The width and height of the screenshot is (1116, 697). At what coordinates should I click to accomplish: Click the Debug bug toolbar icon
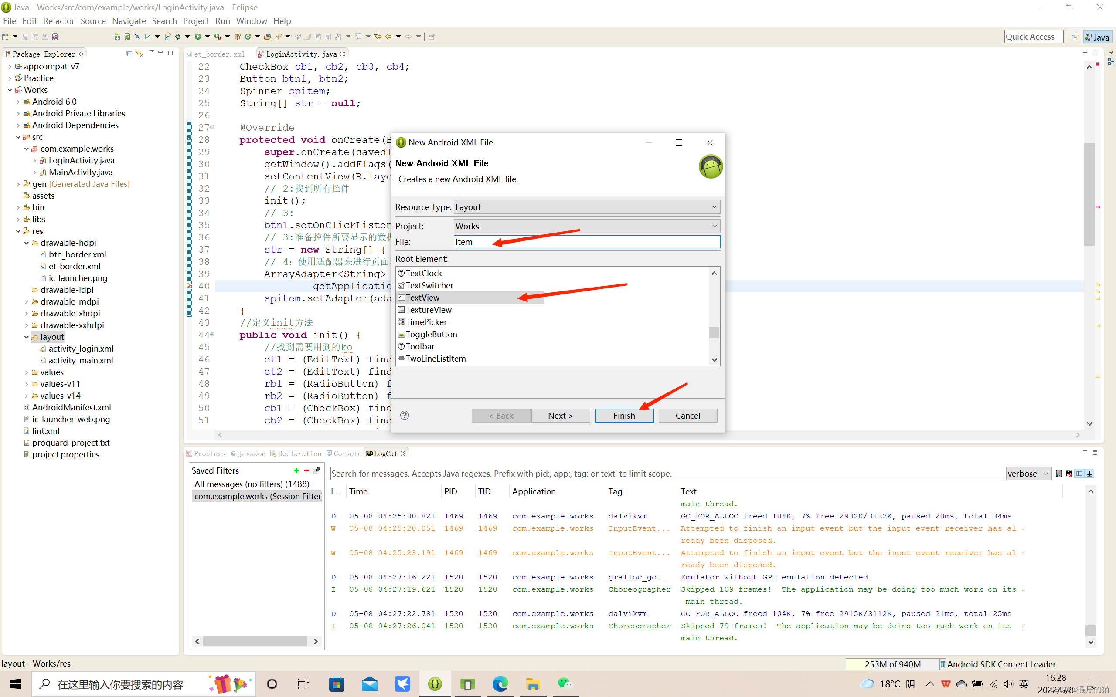click(178, 37)
